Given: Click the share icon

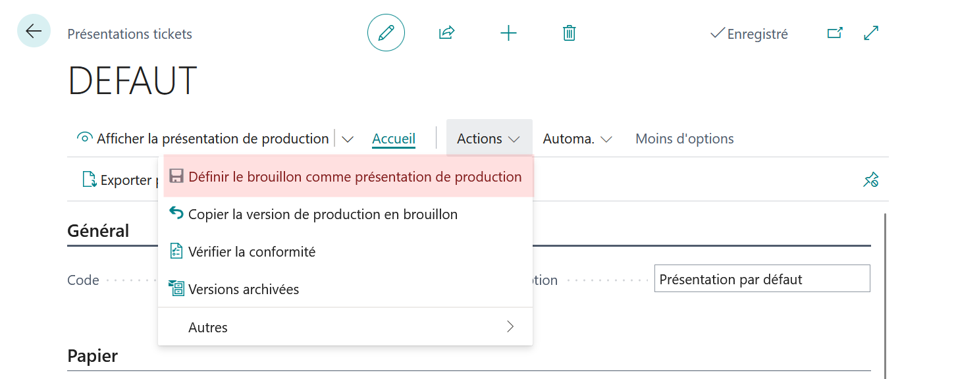Looking at the screenshot, I should [x=447, y=33].
